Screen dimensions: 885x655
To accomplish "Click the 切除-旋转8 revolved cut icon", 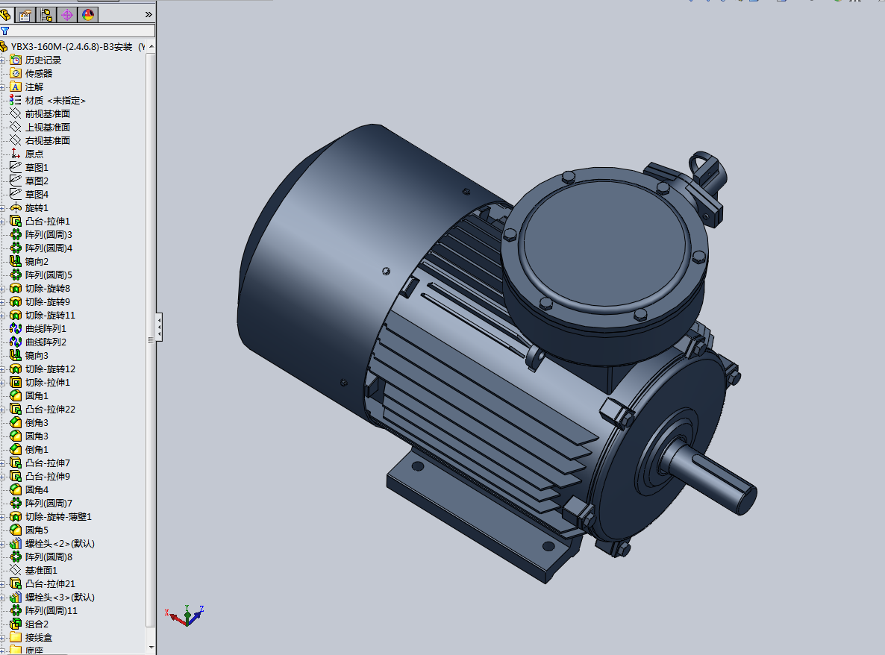I will (17, 288).
